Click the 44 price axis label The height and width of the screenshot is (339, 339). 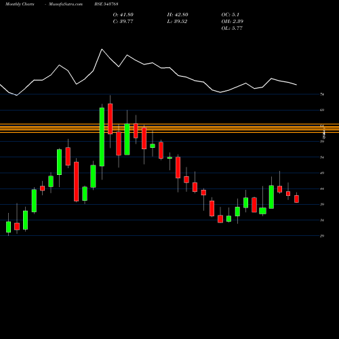point(322,188)
